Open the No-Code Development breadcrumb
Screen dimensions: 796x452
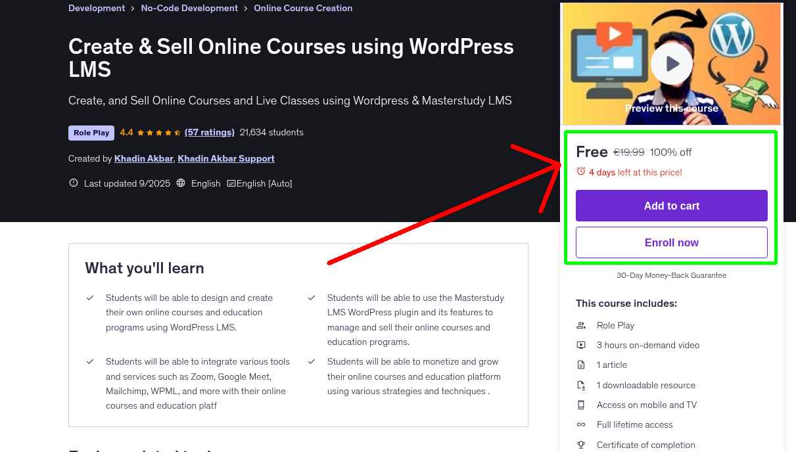pos(189,9)
